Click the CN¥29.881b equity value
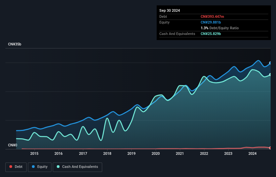This screenshot has width=276, height=177. coord(211,22)
